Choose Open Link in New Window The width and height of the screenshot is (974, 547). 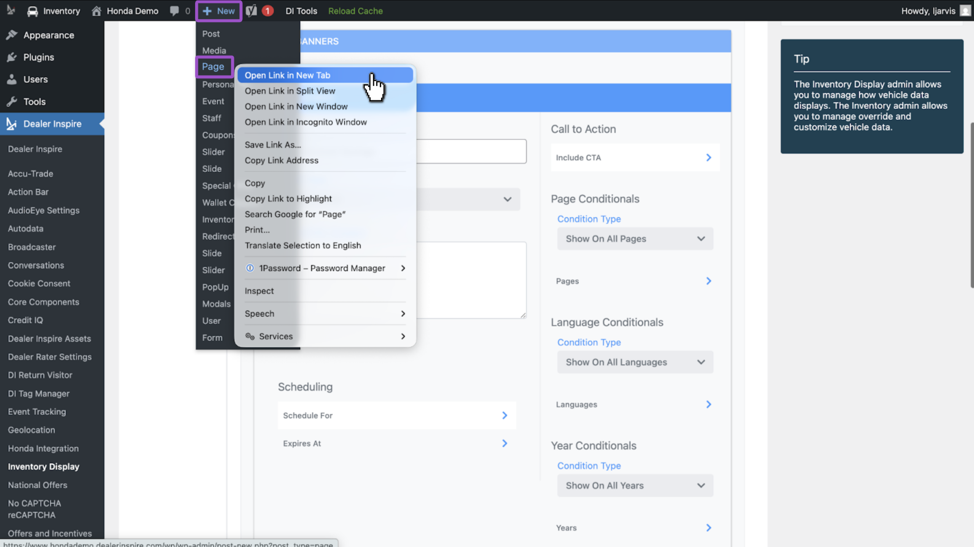click(325, 107)
